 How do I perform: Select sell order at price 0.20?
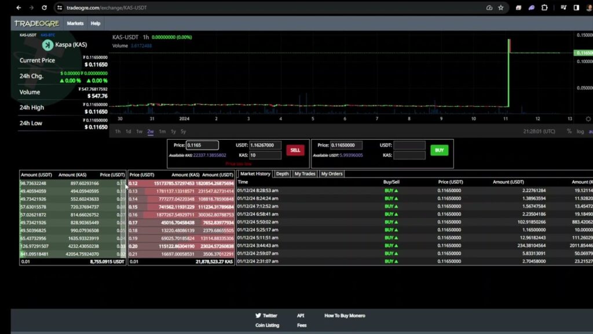point(181,246)
